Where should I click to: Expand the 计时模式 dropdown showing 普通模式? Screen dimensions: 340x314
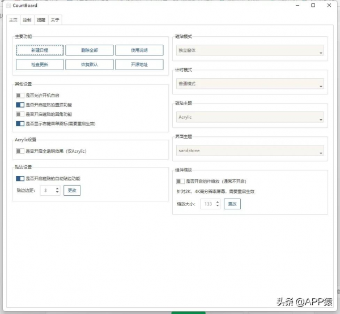coord(250,84)
